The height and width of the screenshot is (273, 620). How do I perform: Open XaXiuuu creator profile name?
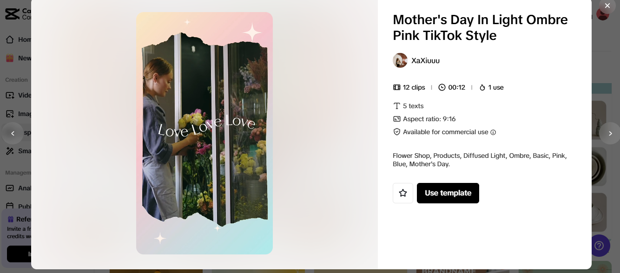(425, 60)
